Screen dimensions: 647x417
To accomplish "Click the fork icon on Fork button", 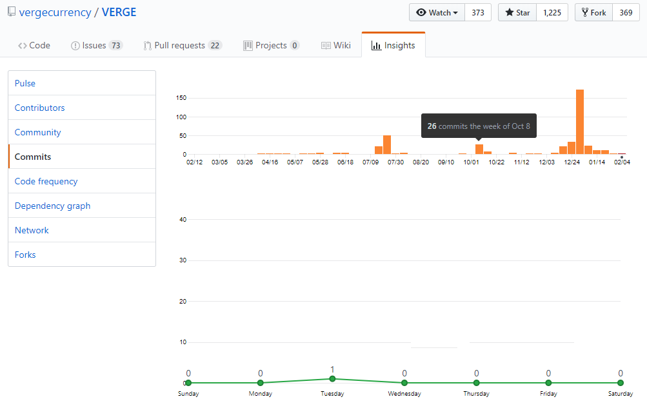I will pyautogui.click(x=584, y=12).
